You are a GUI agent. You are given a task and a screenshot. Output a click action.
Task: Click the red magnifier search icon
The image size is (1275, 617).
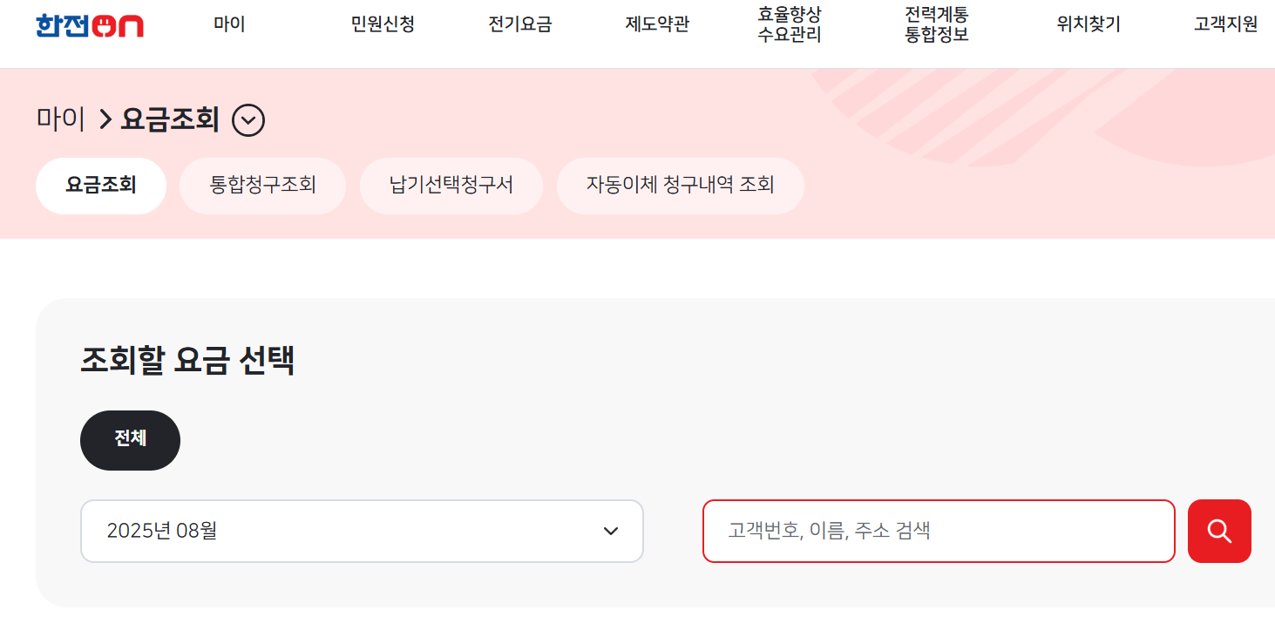1218,531
